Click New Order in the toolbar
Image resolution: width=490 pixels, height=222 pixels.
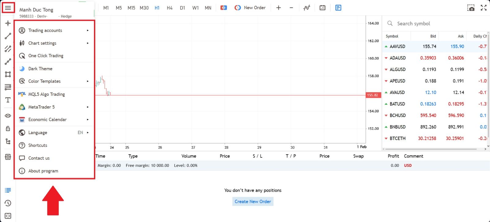point(250,8)
